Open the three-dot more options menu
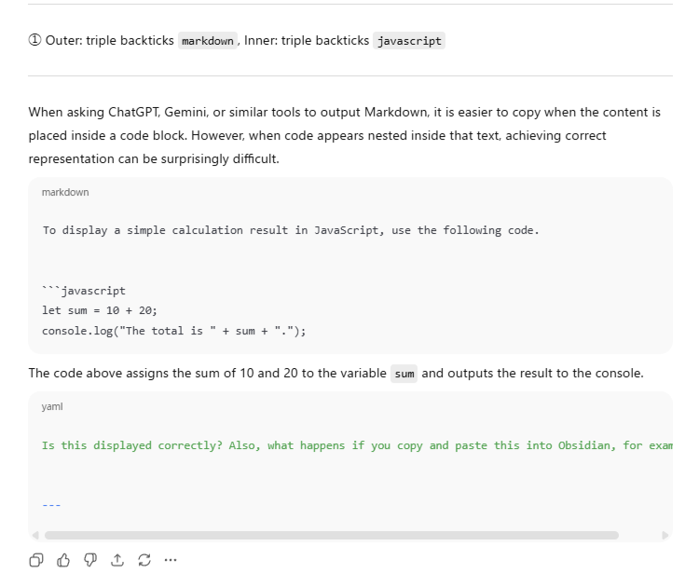 170,560
